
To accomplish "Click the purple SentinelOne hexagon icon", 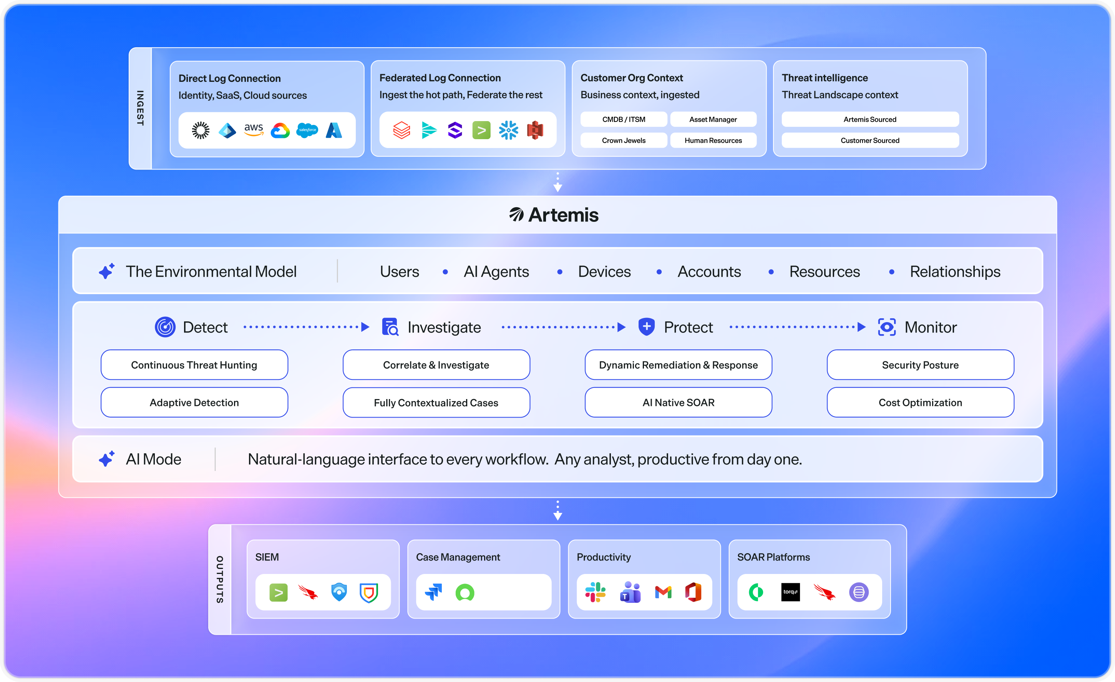I will click(x=455, y=130).
